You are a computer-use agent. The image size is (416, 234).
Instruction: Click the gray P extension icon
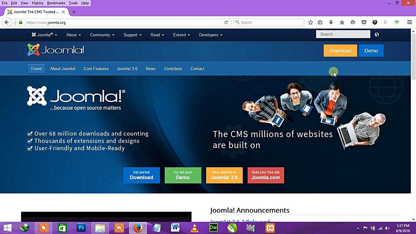coord(385,22)
